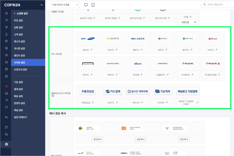Click the 배송받고 직접결제 payment logo image
Screen dimensions: 234x156
coord(187,91)
